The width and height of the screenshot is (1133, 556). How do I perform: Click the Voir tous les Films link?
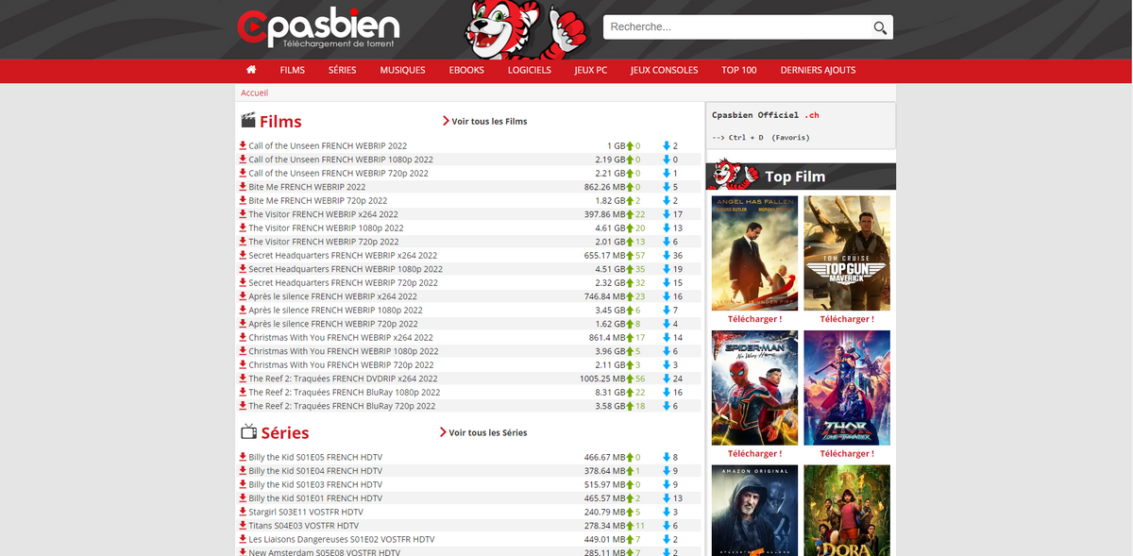click(489, 121)
